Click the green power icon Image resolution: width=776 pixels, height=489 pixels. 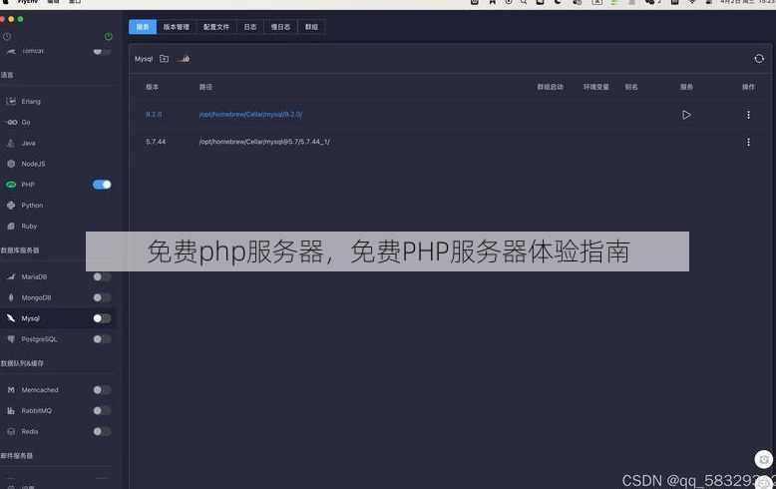click(x=109, y=36)
